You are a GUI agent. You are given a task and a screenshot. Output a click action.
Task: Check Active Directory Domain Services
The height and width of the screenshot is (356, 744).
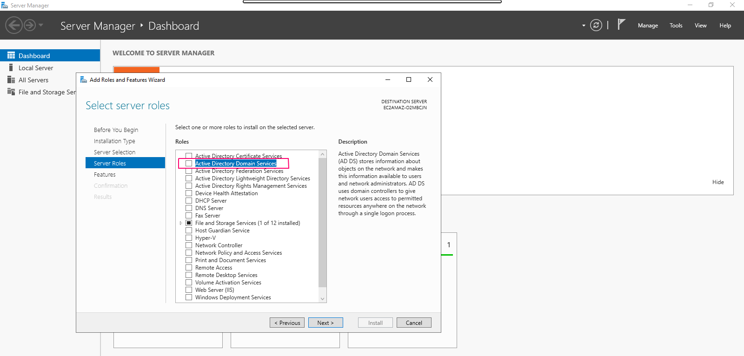[x=189, y=164]
